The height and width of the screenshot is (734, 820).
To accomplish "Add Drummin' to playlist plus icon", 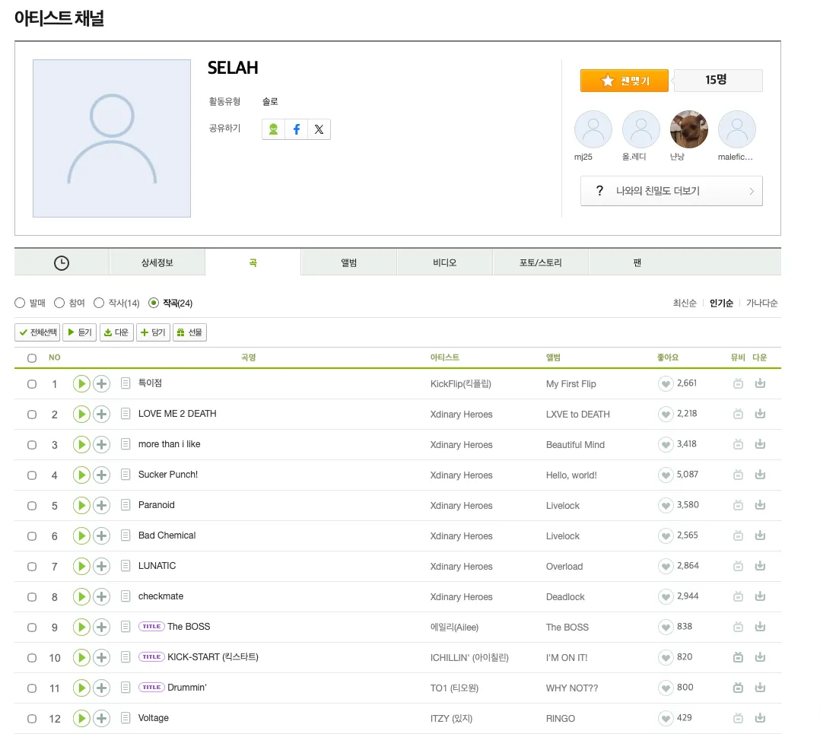I will tap(101, 688).
